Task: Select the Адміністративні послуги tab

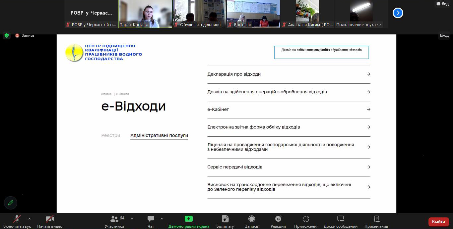Action: pos(159,135)
